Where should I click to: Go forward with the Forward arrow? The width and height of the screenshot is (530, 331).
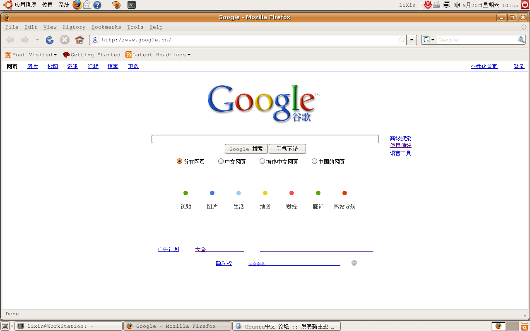click(25, 40)
